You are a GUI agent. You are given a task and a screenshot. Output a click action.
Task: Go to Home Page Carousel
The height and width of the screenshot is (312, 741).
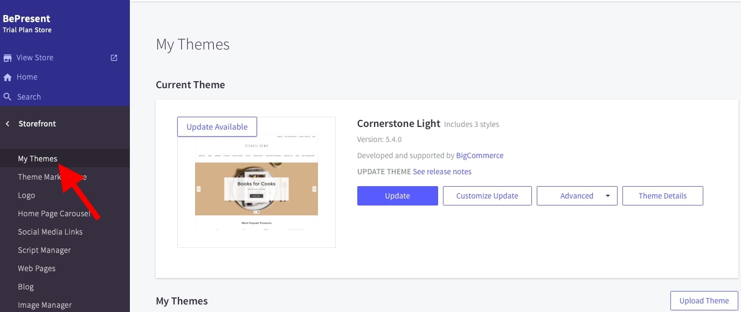(54, 214)
